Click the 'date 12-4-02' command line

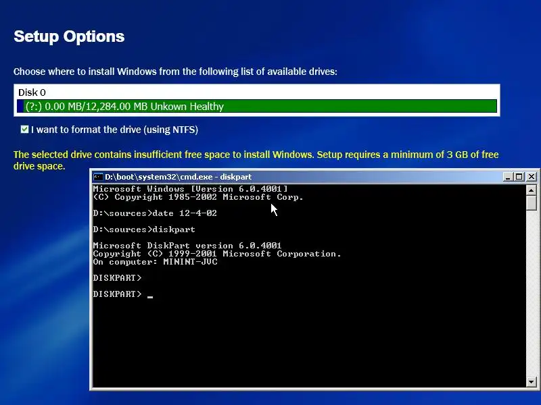click(x=155, y=213)
